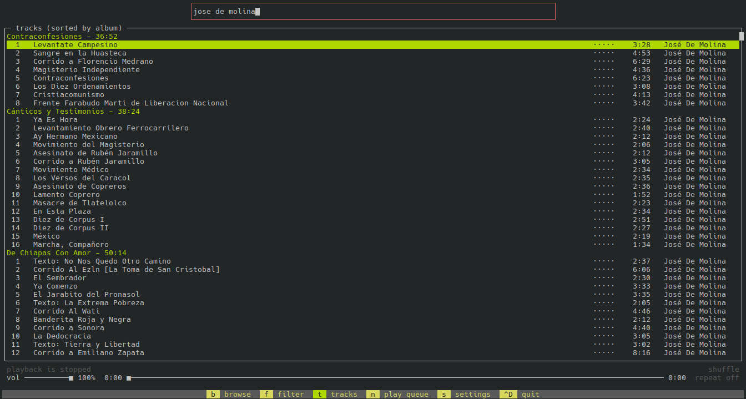Select track 'Masacre de Tlatelolco'

[373, 203]
